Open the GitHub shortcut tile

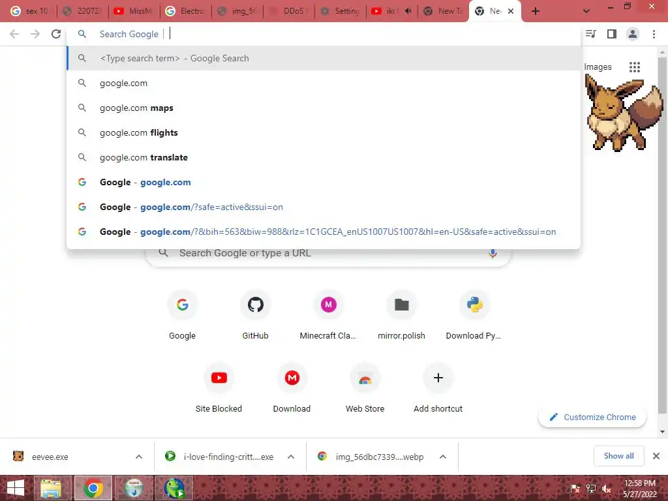pos(256,315)
